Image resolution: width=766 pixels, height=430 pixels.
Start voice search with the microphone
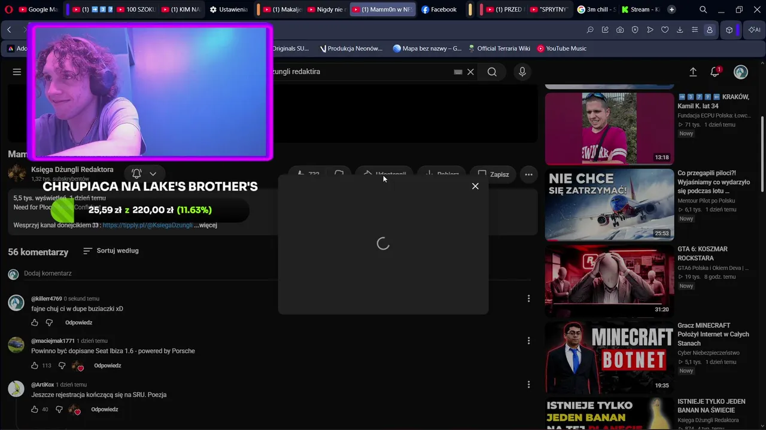tap(522, 72)
